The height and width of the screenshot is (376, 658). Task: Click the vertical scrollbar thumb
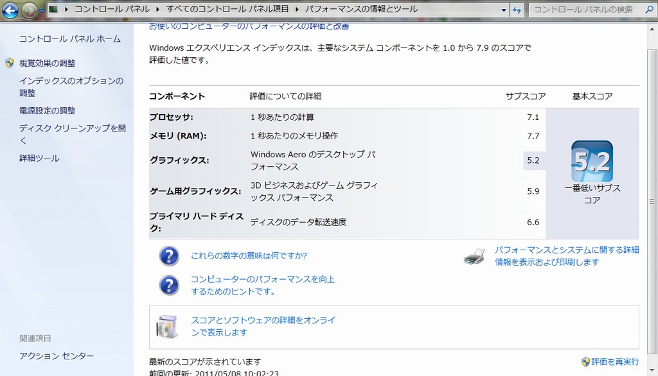click(653, 201)
